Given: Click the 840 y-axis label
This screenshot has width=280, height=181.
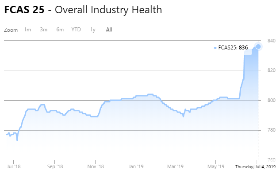Looking at the screenshot, I should [271, 41].
